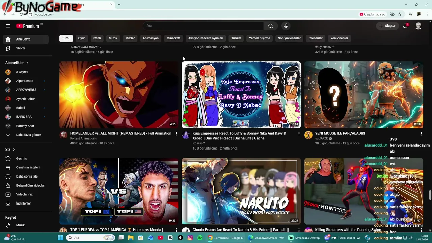Open Geçmiş history in sidebar
The image size is (432, 243).
[x=26, y=159]
